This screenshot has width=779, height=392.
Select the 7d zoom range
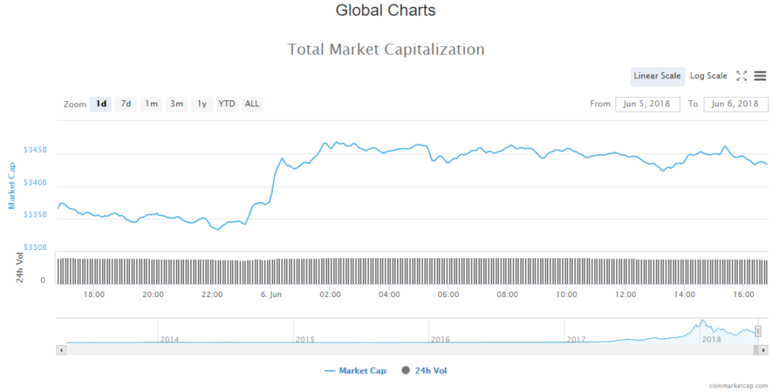(x=126, y=104)
